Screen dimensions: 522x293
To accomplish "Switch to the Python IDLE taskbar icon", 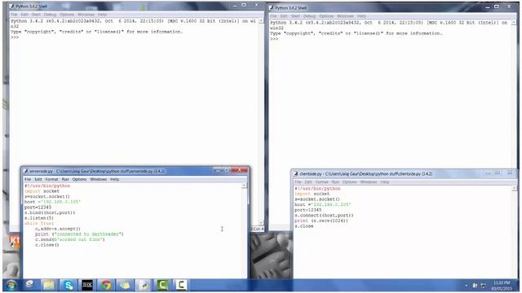I will [x=144, y=285].
